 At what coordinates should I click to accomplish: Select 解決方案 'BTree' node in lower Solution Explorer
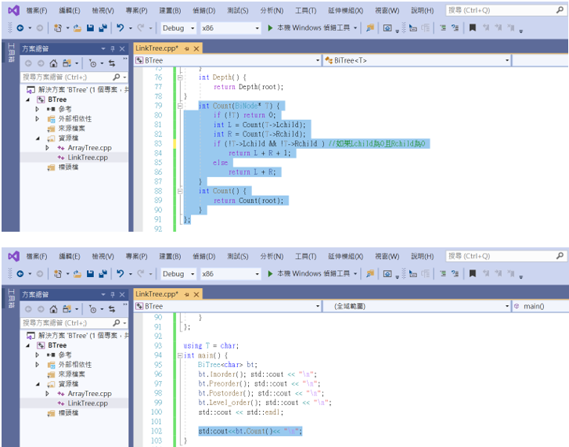(x=83, y=336)
